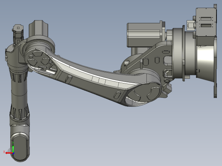222x166 pixels.
Task: Select the large horizontal motor housing
Action: coord(144,35)
